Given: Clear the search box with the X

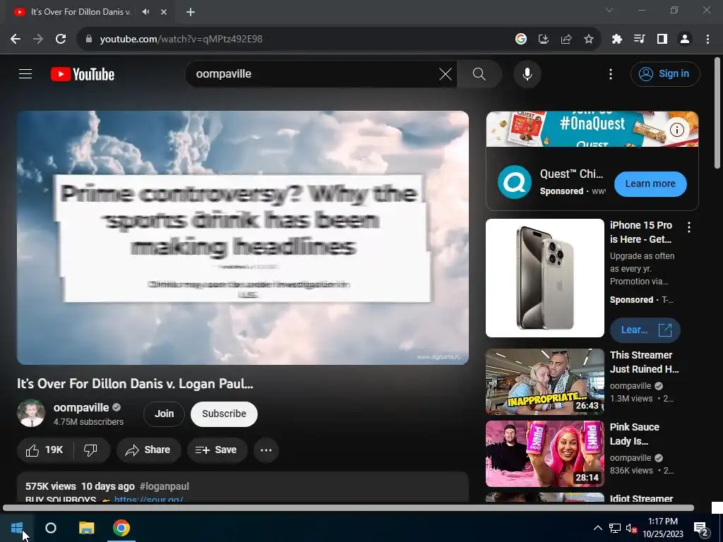Looking at the screenshot, I should [446, 73].
